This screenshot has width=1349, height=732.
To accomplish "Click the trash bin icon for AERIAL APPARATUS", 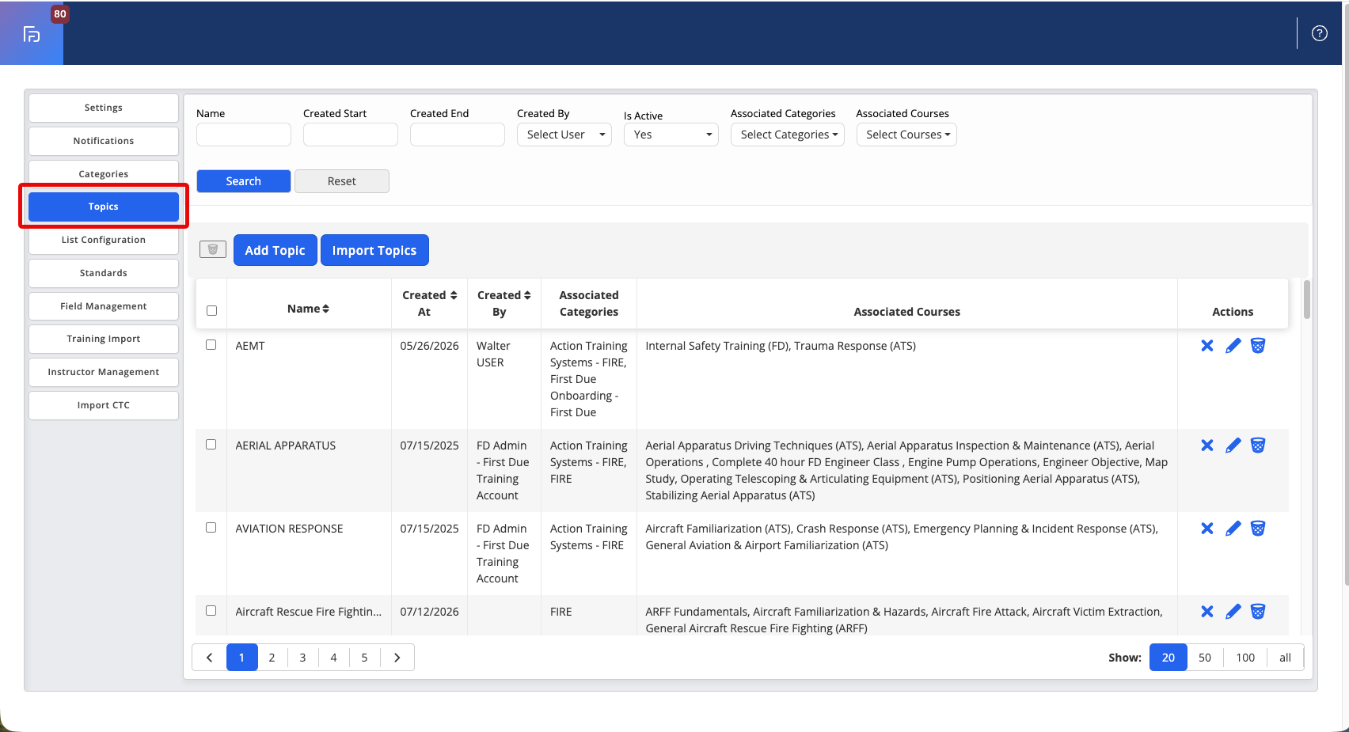I will (1258, 446).
